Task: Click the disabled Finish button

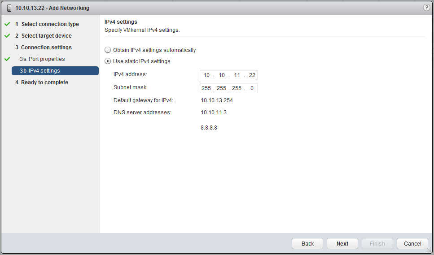Action: pos(377,243)
